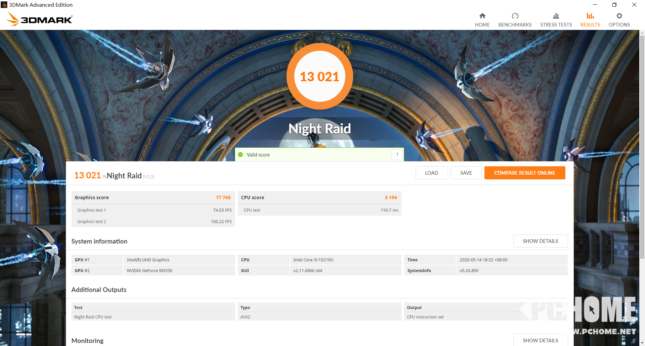Click the Additional Outputs heading
This screenshot has width=645, height=346.
click(x=99, y=290)
